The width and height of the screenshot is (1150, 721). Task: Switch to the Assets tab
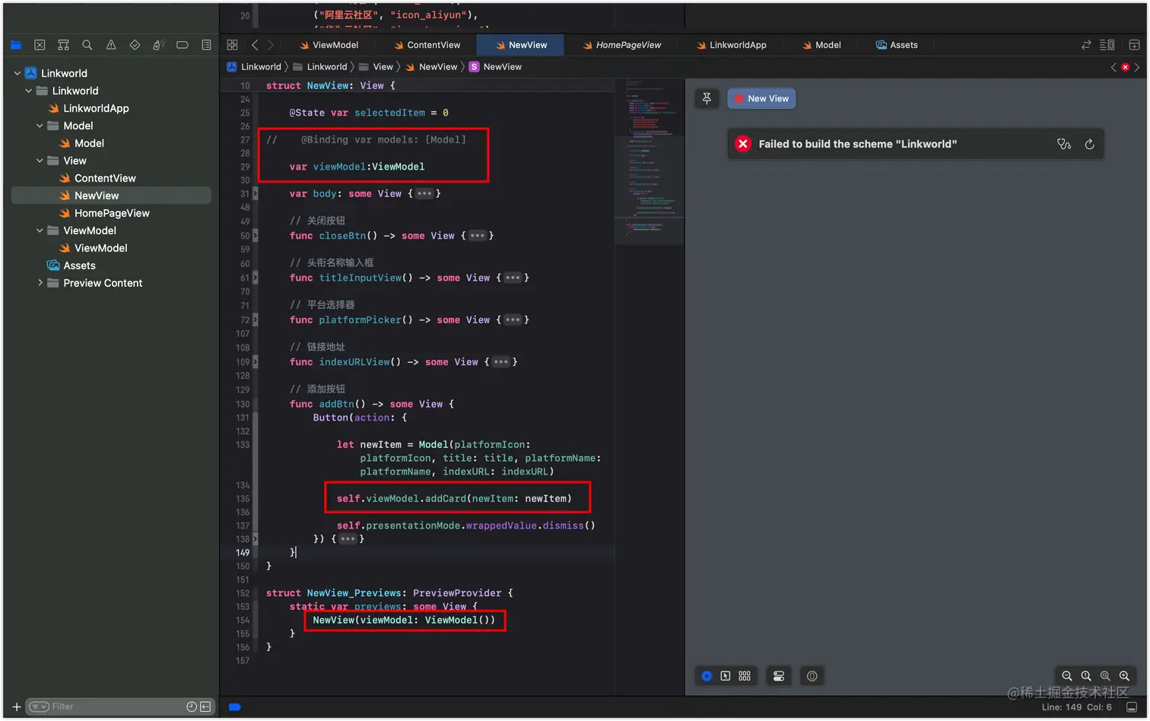pos(897,45)
